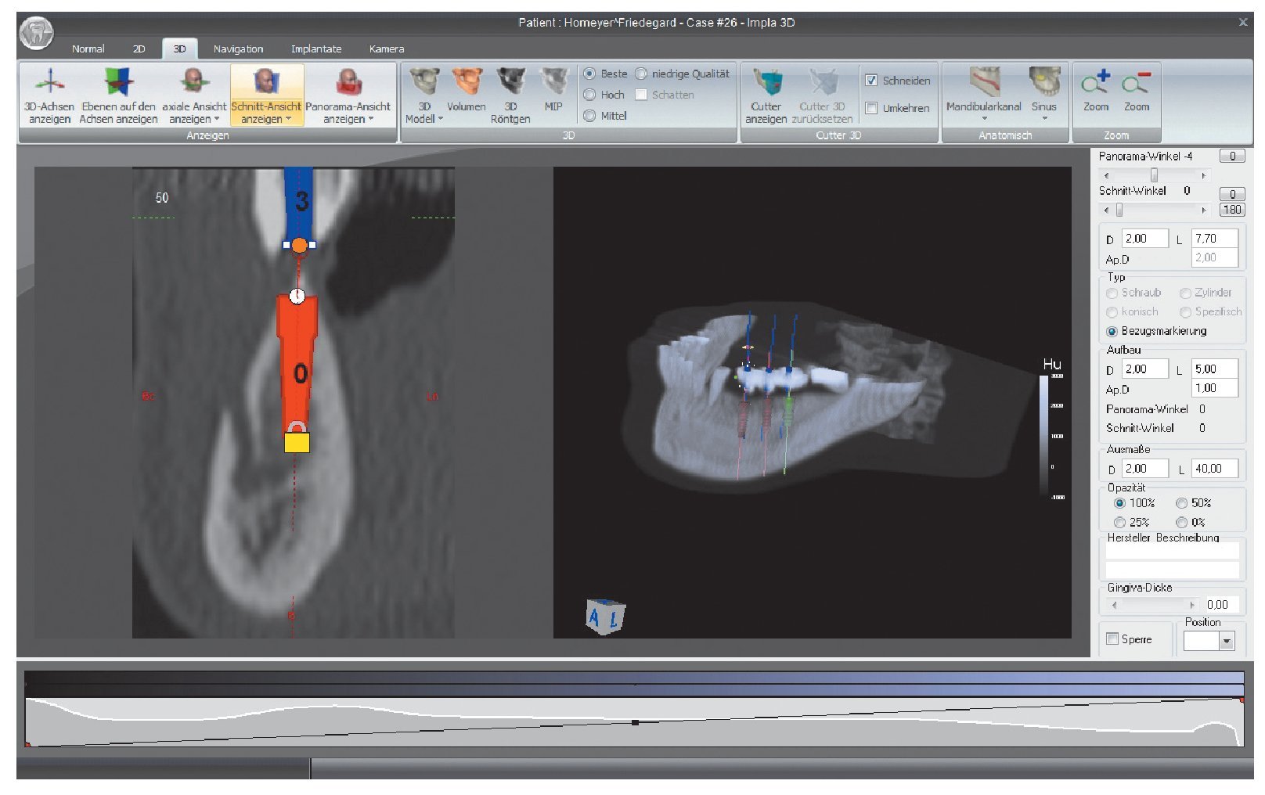This screenshot has height=795, width=1265.
Task: Uncheck the Schneiden checkbox
Action: pyautogui.click(x=871, y=81)
